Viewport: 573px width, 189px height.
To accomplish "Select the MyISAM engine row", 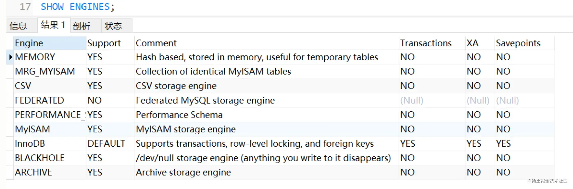I will pos(32,129).
